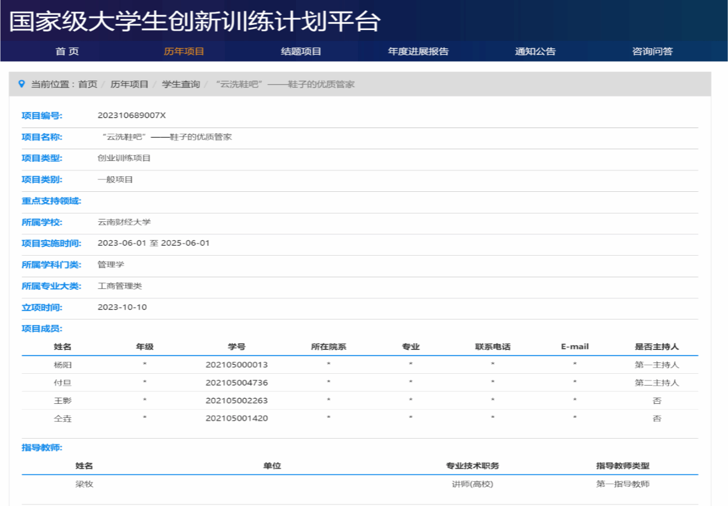This screenshot has width=728, height=506.
Task: Click the 立项时间 field label
Action: tap(42, 307)
